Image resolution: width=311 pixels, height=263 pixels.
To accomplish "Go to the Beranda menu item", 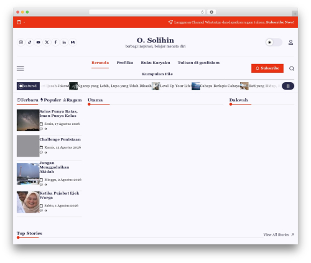I will pos(100,63).
